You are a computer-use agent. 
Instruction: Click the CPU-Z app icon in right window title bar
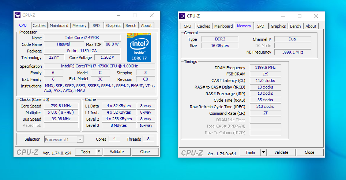click(x=182, y=16)
